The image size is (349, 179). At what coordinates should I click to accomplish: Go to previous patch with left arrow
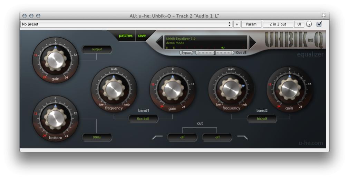coord(159,42)
